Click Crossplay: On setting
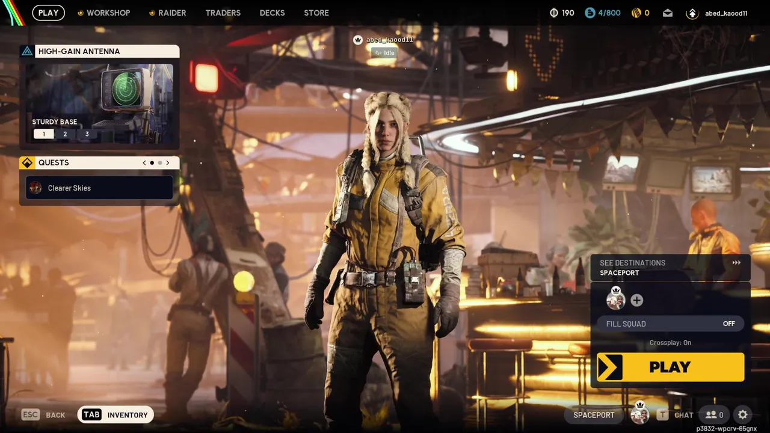The image size is (770, 433). click(670, 343)
